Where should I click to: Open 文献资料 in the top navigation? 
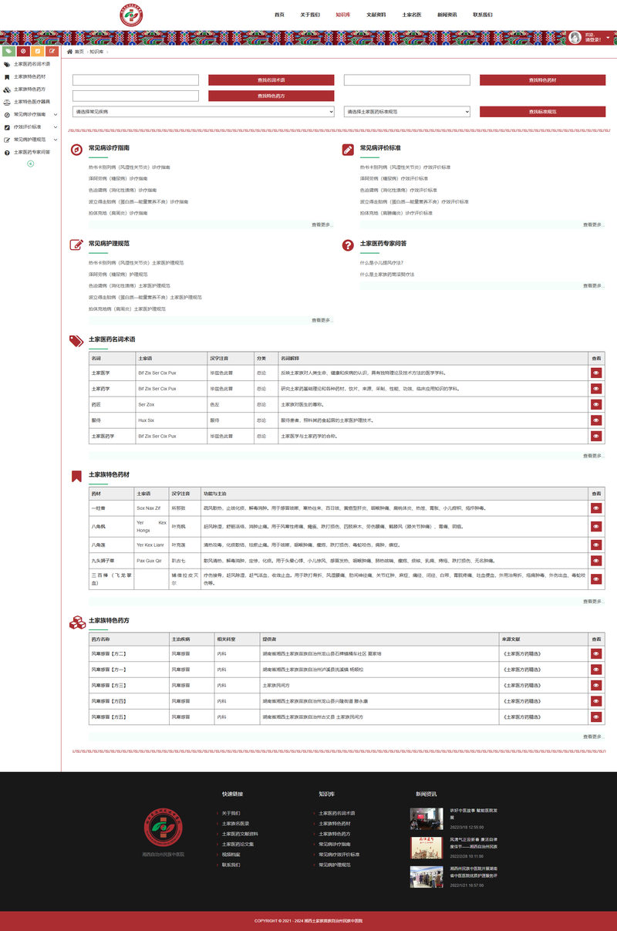tap(376, 15)
